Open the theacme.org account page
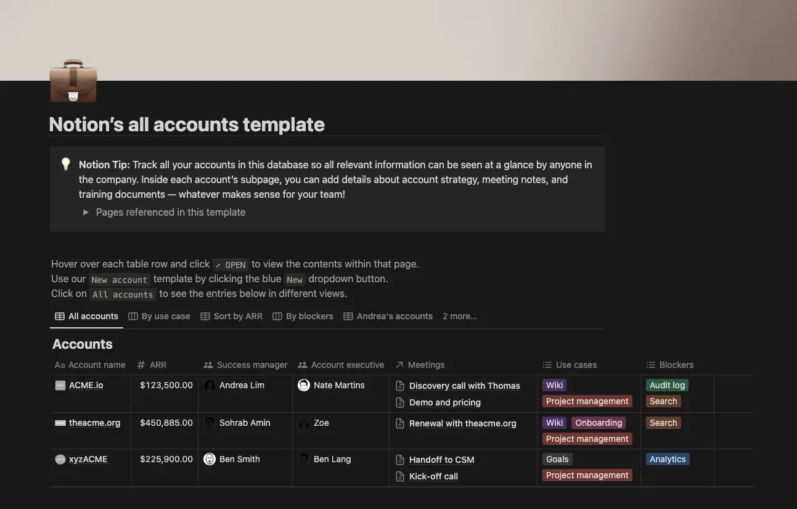The width and height of the screenshot is (797, 509). pos(94,423)
